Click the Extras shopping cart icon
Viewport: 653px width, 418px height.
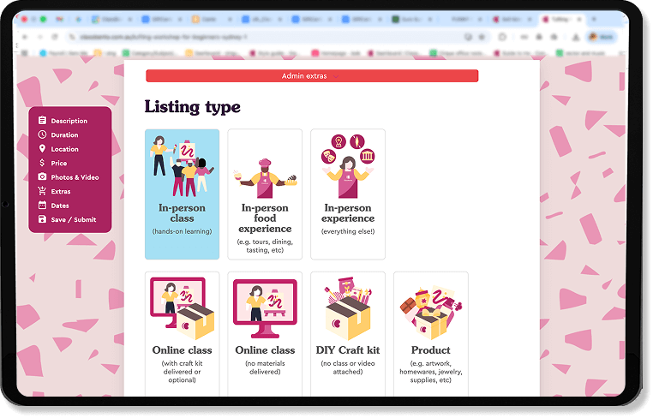tap(42, 191)
